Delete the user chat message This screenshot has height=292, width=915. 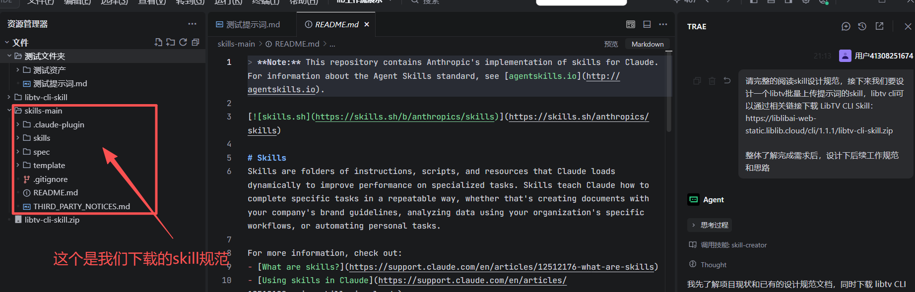coord(712,81)
